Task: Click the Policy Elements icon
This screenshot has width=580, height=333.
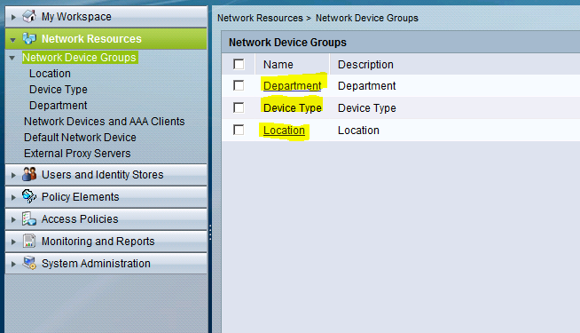Action: [x=29, y=196]
